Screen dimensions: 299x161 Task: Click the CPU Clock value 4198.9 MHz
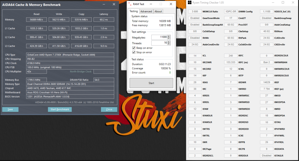[70, 63]
